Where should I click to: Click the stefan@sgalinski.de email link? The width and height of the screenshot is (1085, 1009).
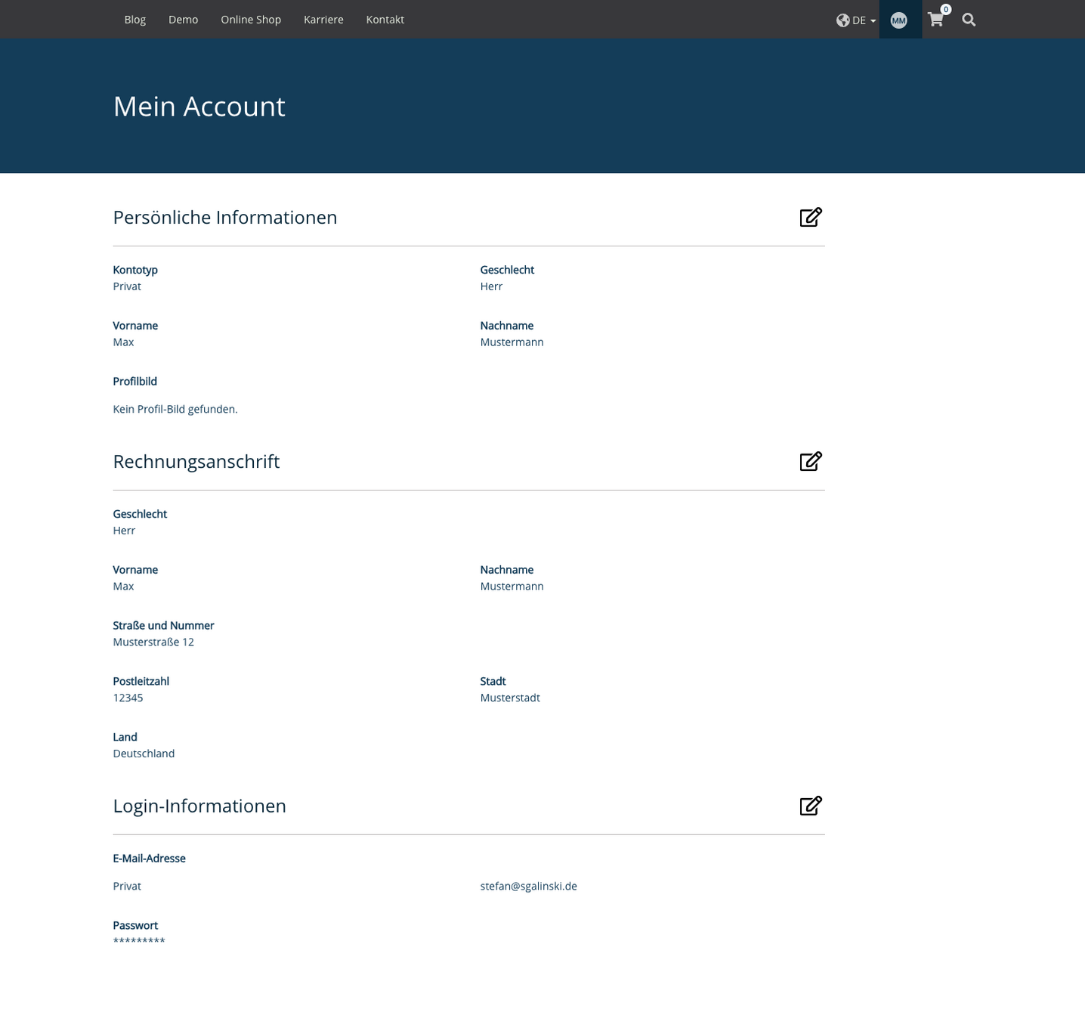tap(528, 886)
